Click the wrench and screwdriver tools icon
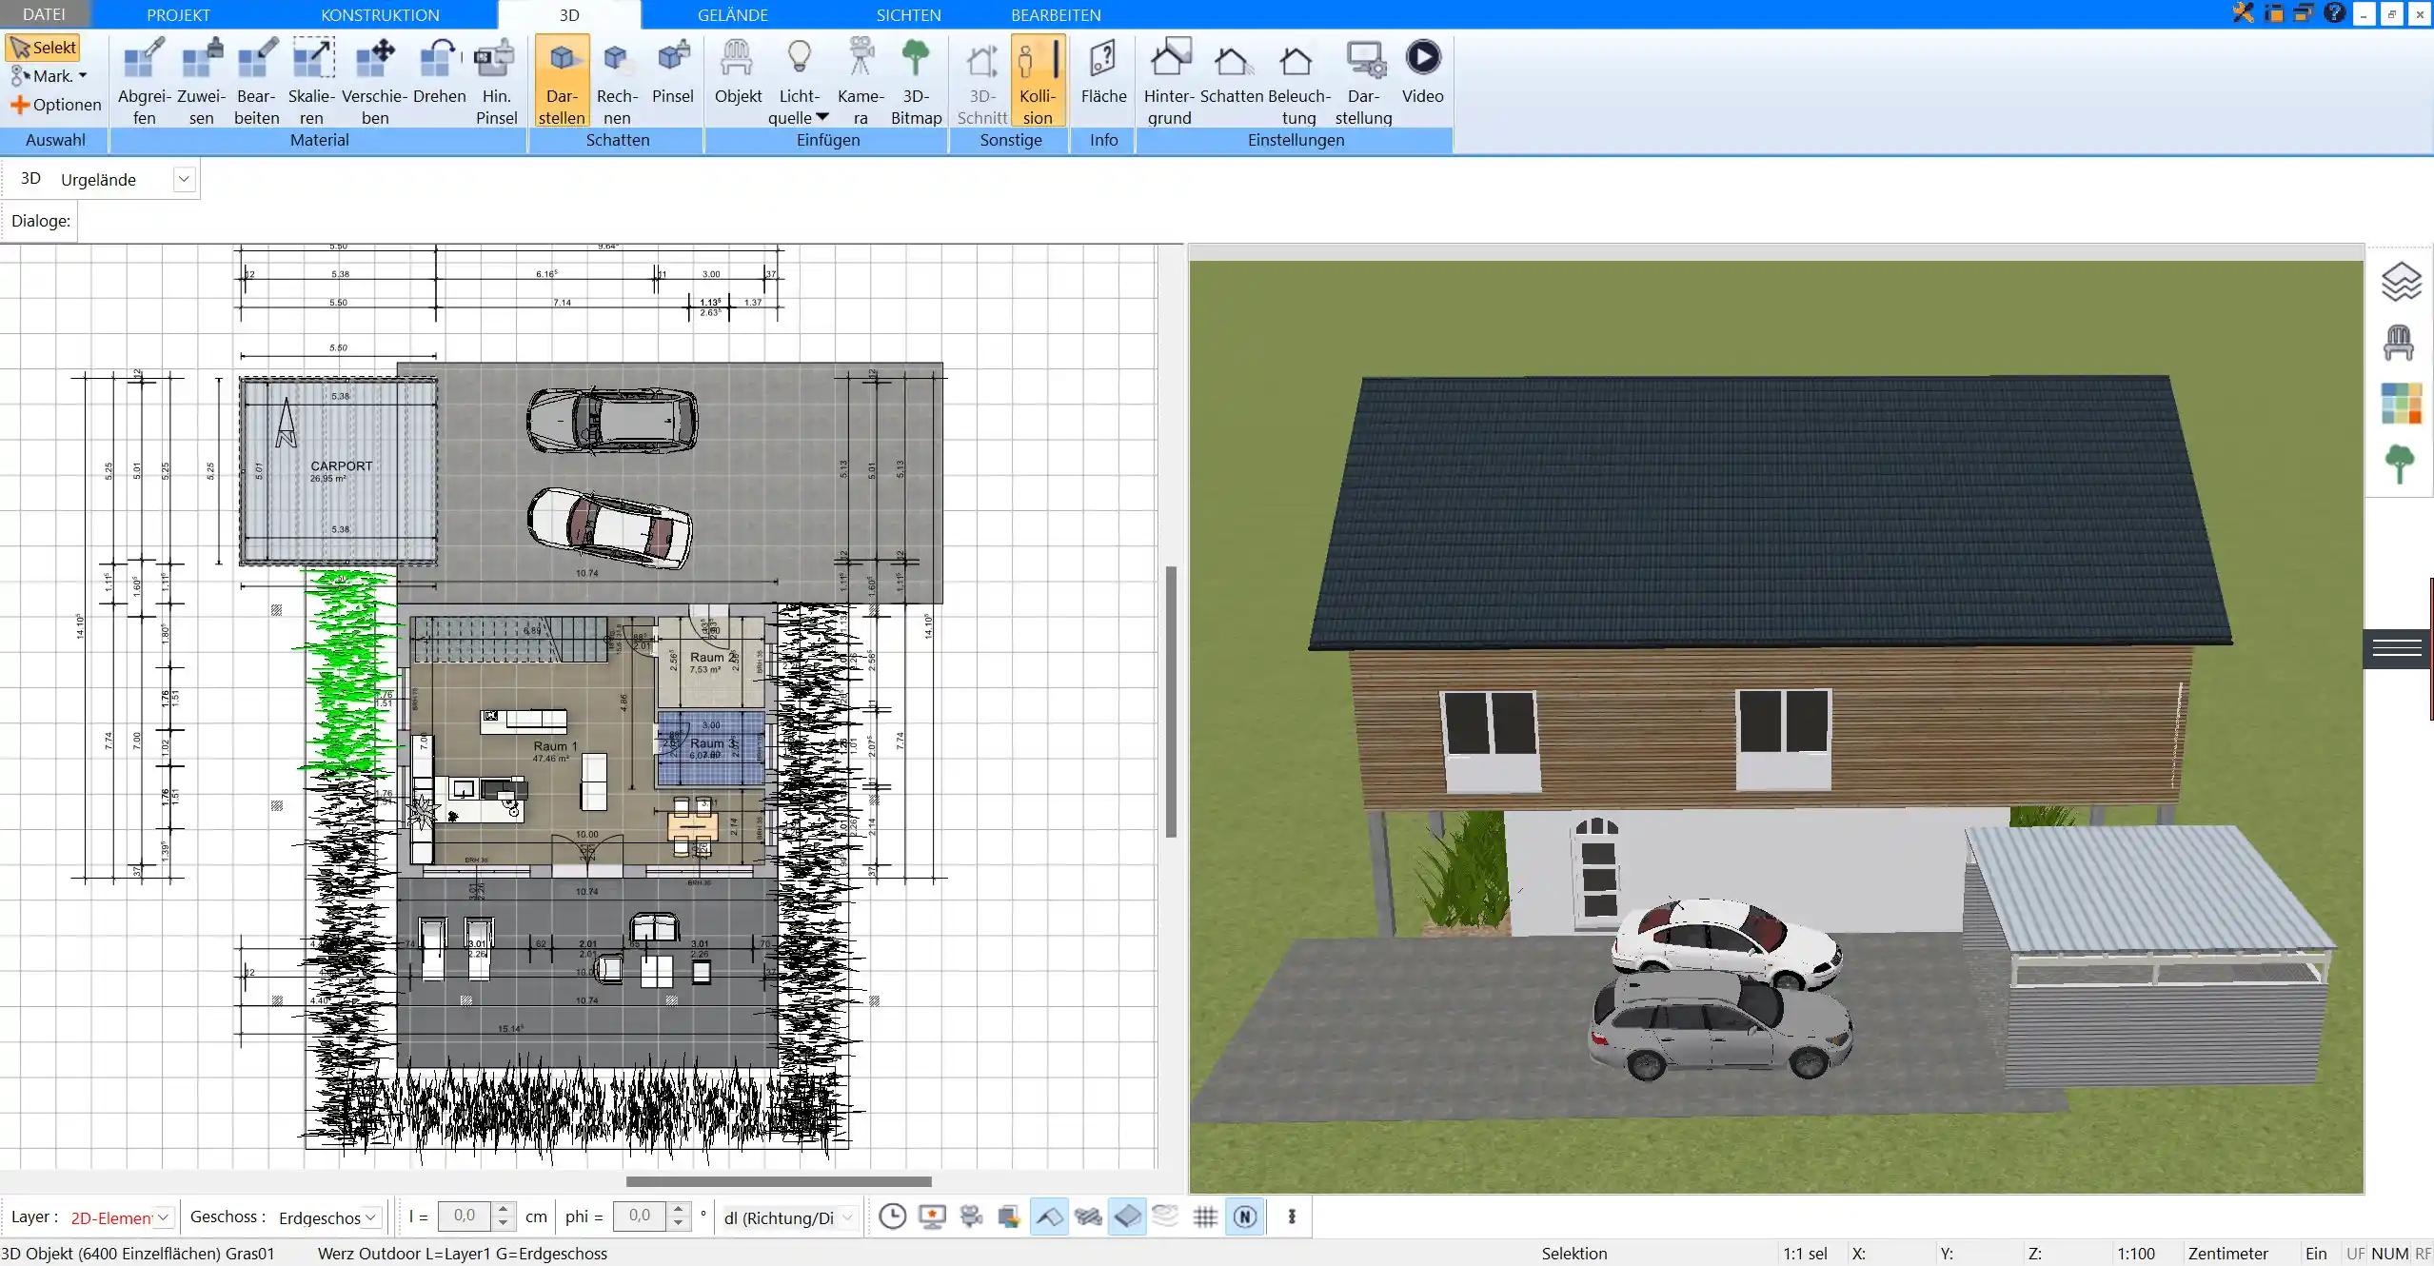This screenshot has width=2434, height=1266. pos(2243,13)
